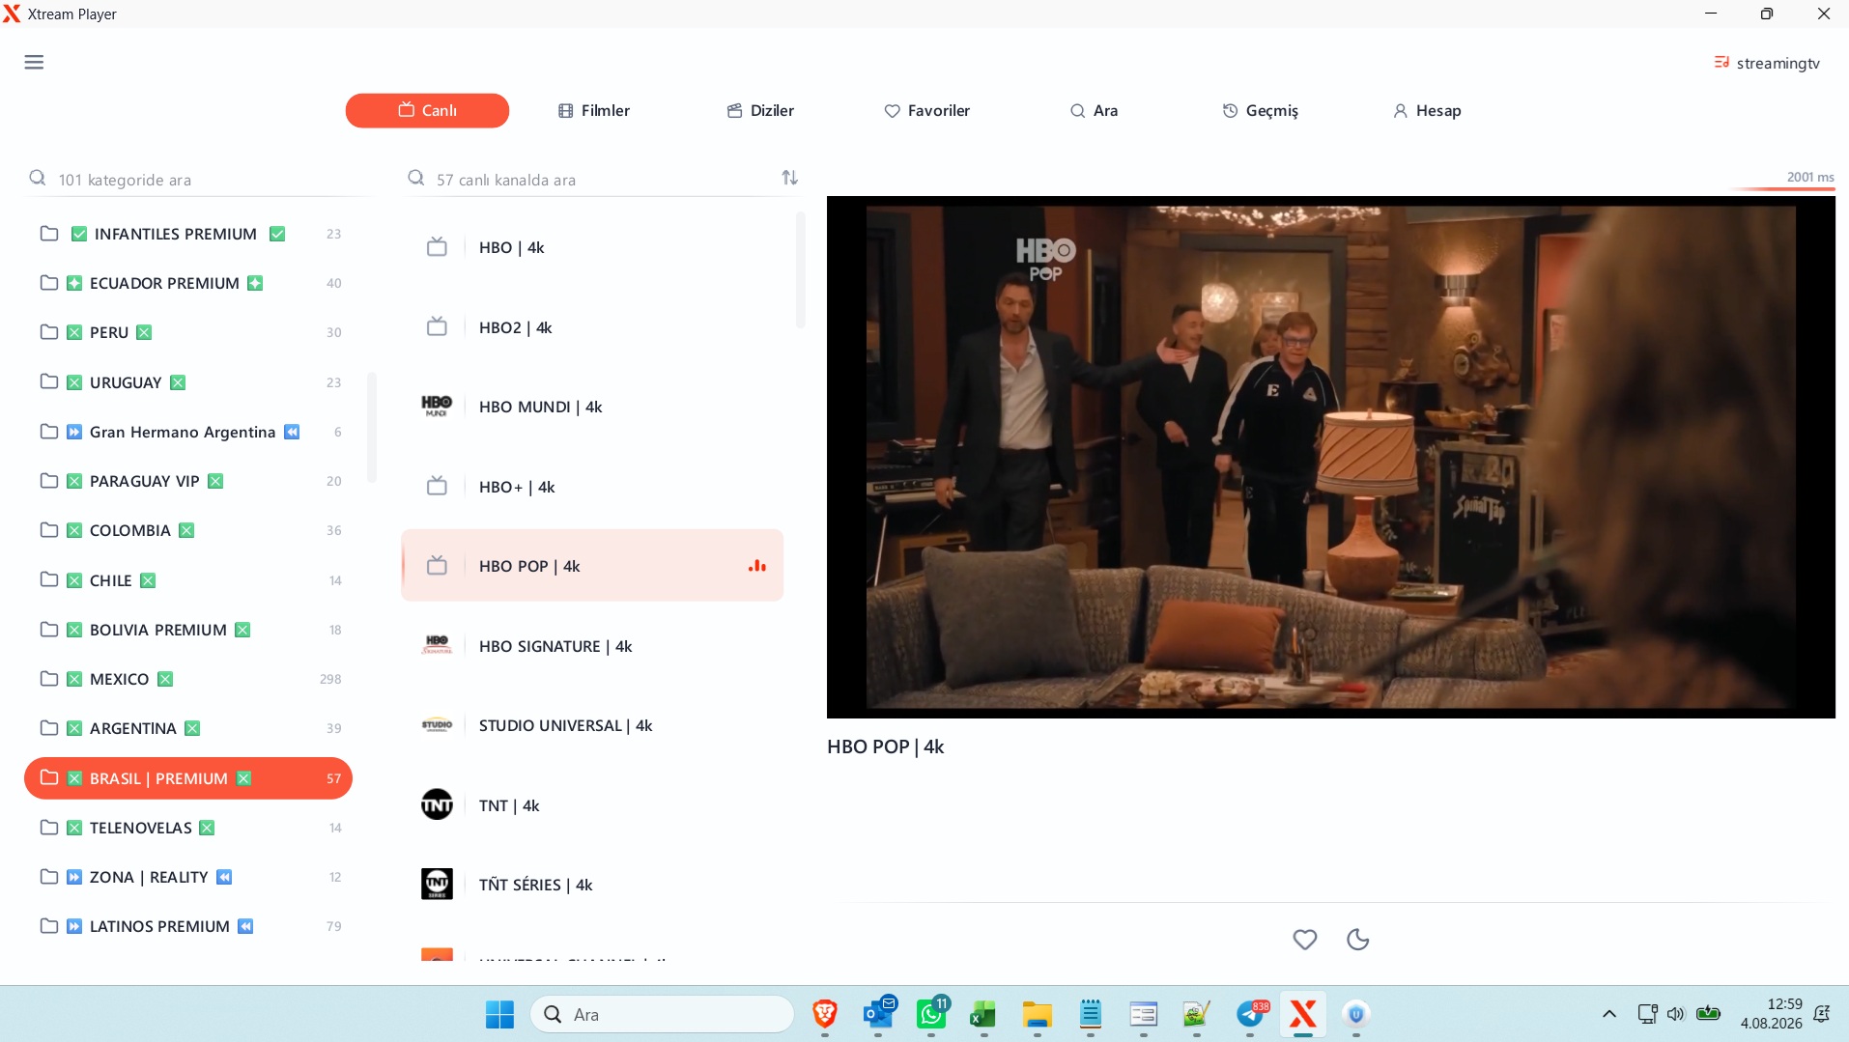The height and width of the screenshot is (1042, 1849).
Task: Play the STUDIO UNIVERSAL | 4k channel
Action: click(592, 725)
